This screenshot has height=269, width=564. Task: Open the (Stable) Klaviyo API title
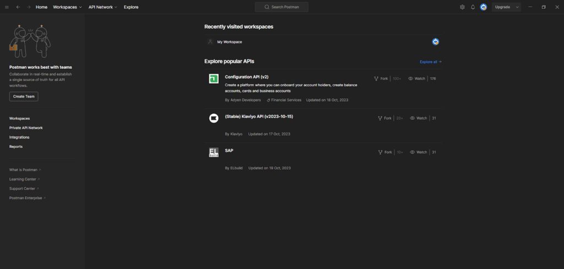pyautogui.click(x=259, y=117)
